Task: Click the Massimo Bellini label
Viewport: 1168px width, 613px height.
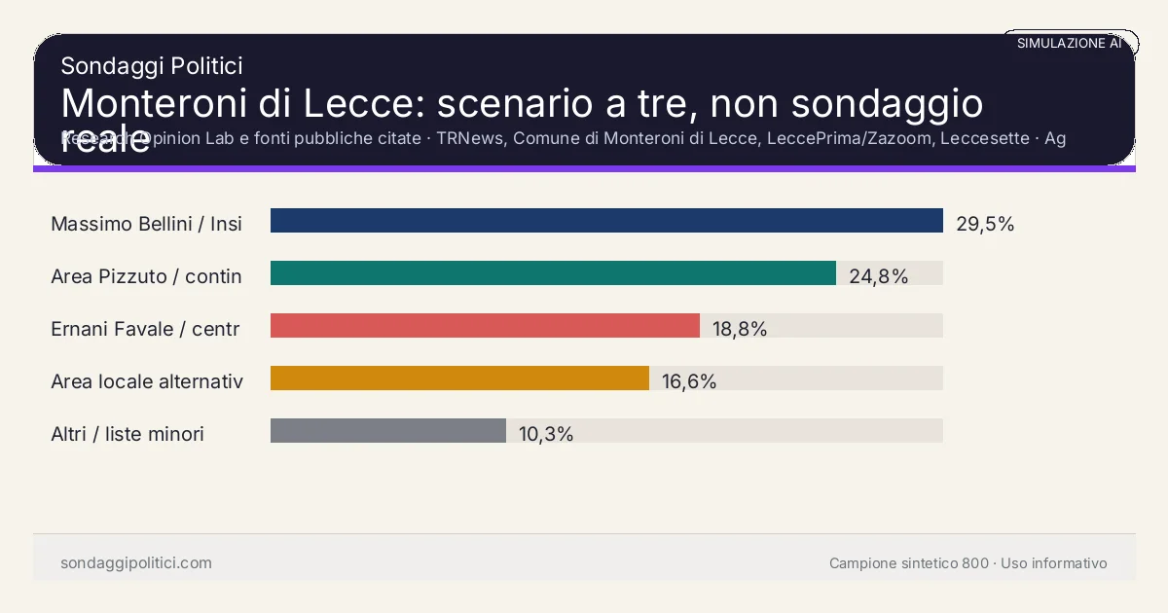Action: tap(146, 224)
